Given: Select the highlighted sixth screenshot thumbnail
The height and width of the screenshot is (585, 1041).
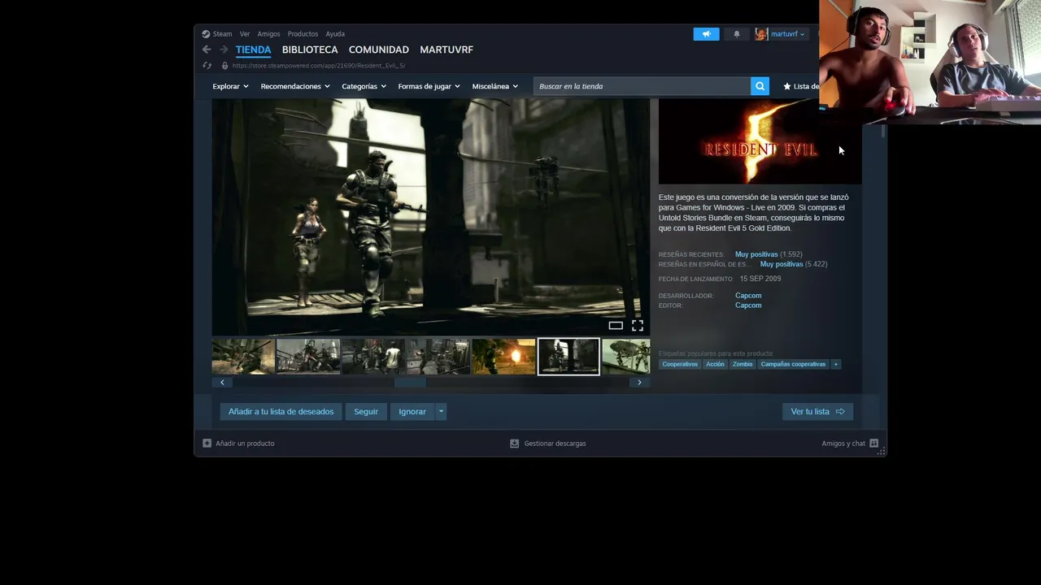Looking at the screenshot, I should (568, 357).
